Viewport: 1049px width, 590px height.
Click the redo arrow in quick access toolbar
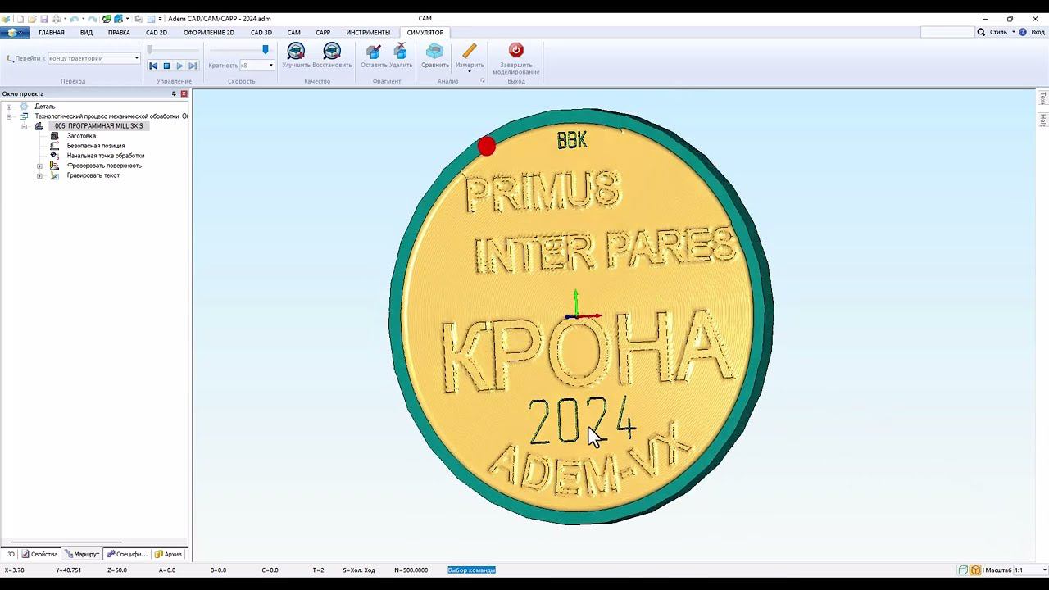(x=92, y=19)
